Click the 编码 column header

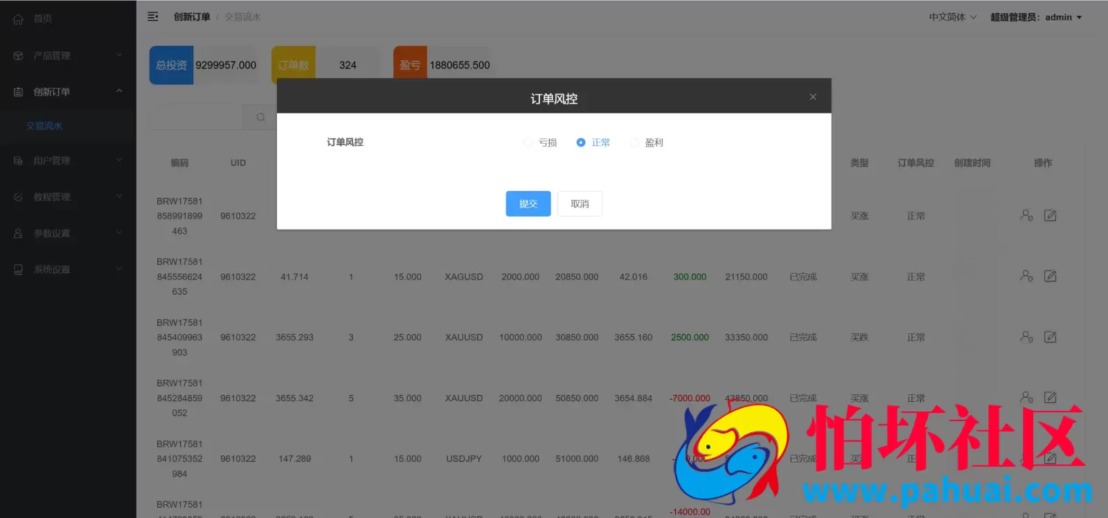pyautogui.click(x=179, y=163)
